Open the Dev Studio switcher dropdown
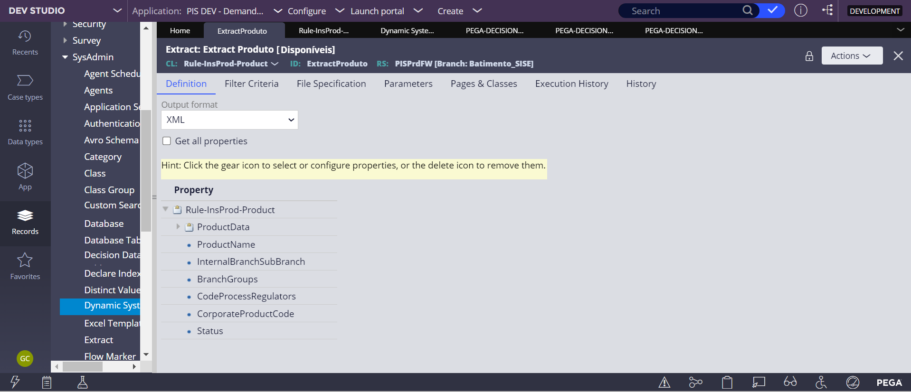 pyautogui.click(x=117, y=10)
